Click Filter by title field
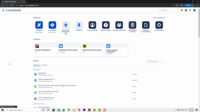 tap(156, 61)
